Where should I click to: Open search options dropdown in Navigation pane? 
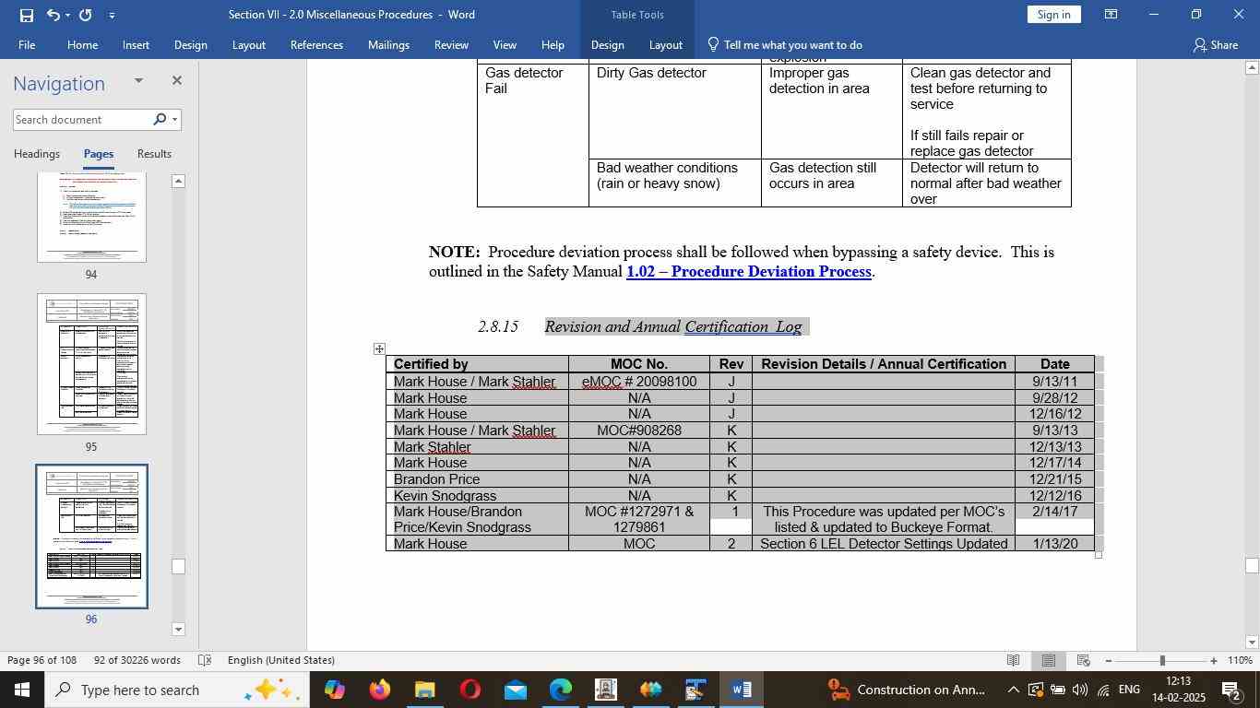174,120
